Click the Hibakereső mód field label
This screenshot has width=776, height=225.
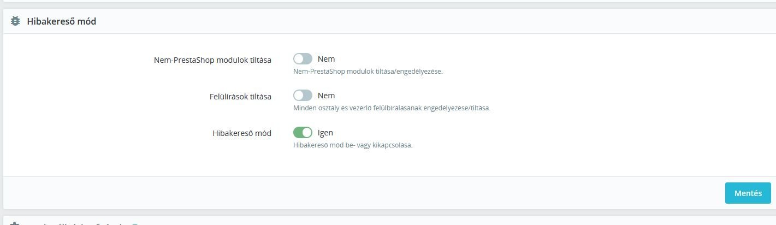241,133
